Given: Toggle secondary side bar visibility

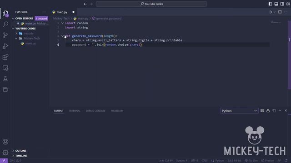Looking at the screenshot, I should click(x=282, y=4).
